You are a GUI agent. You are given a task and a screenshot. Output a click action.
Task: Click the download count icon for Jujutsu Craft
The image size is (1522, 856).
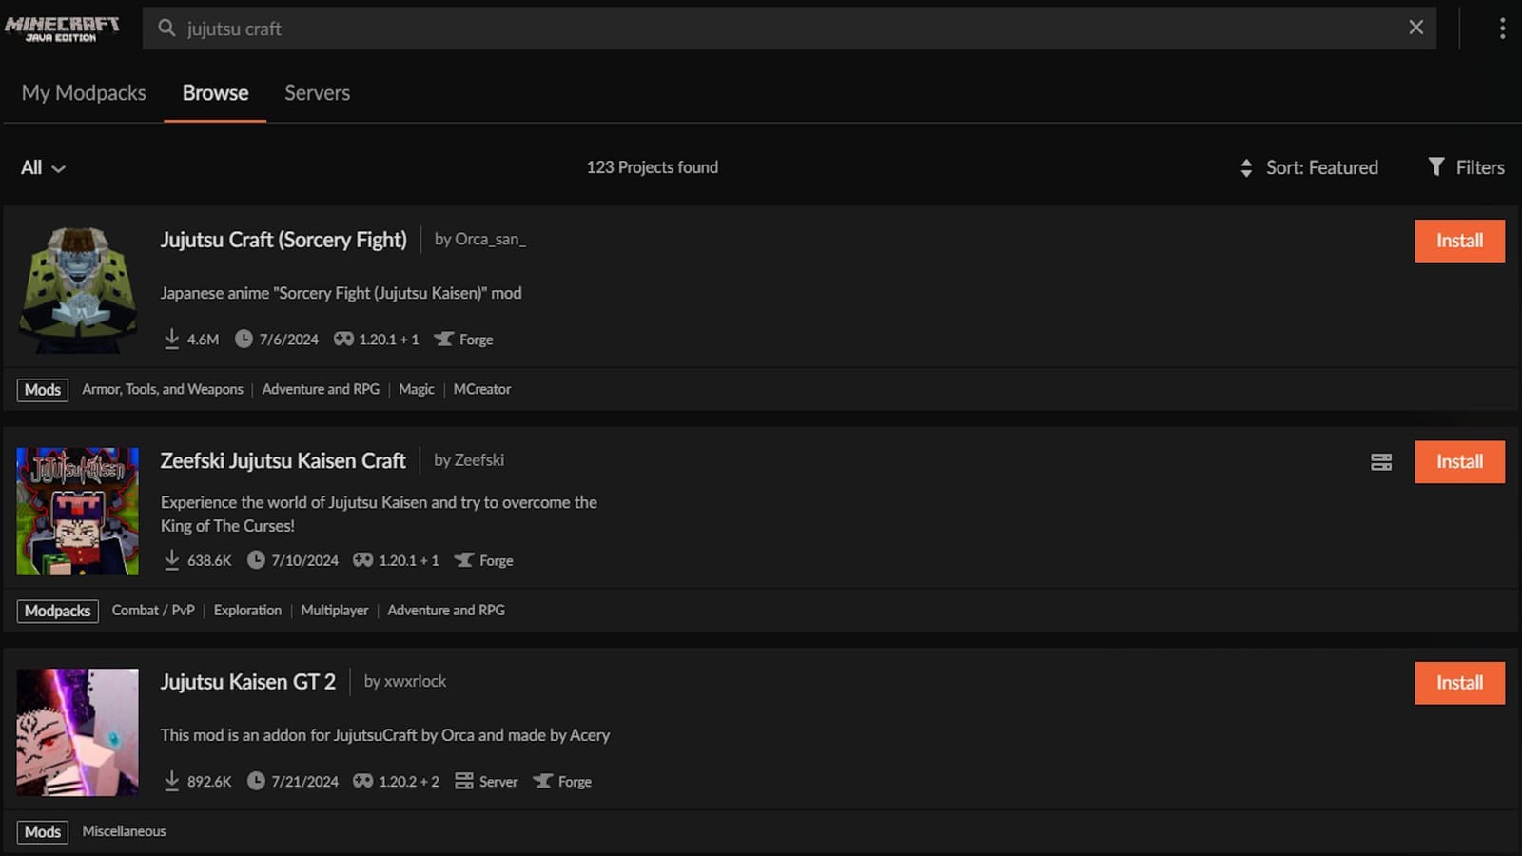coord(172,339)
